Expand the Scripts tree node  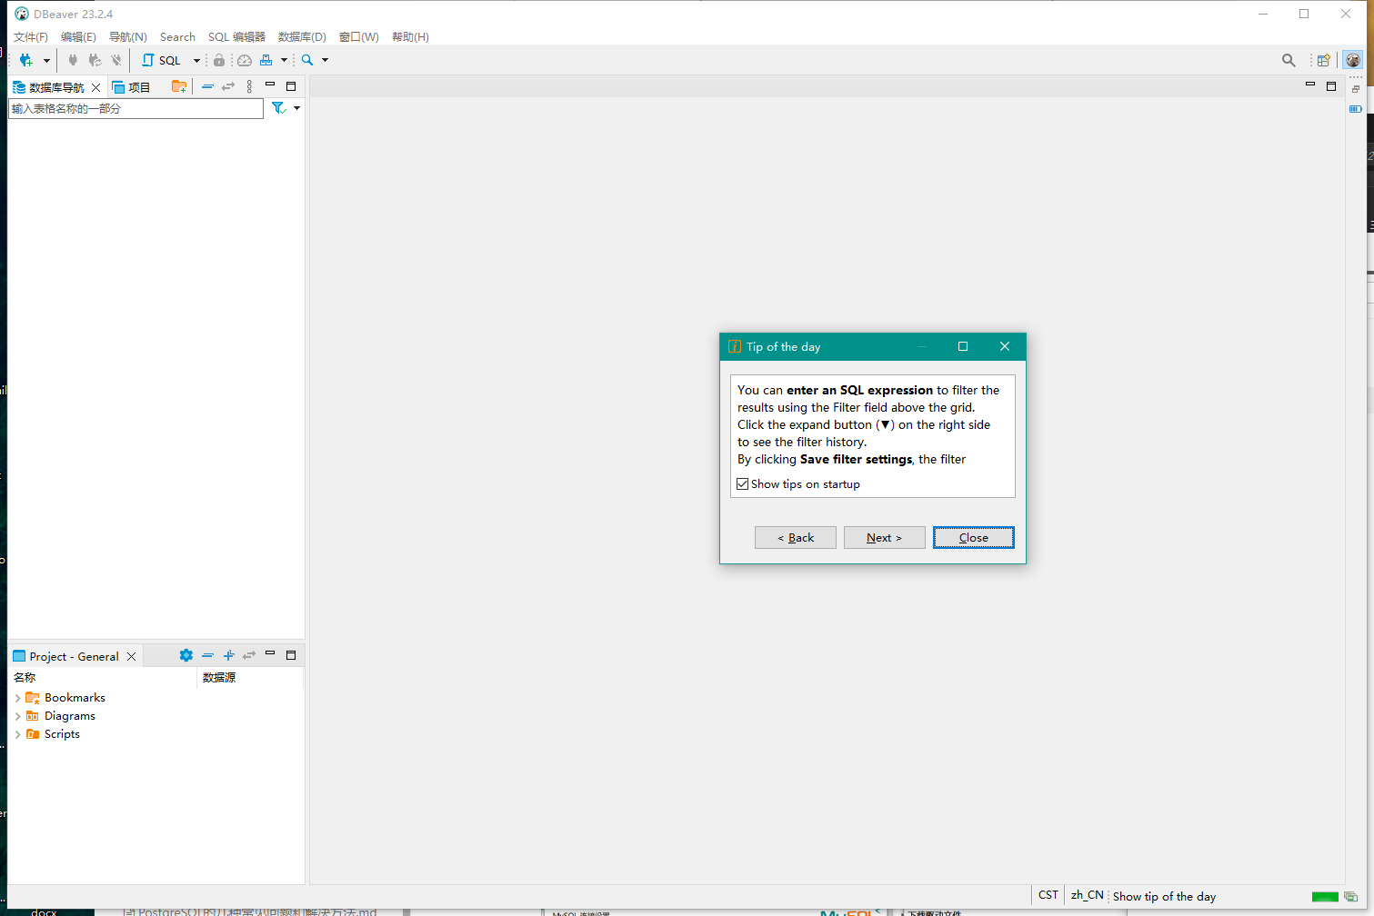[x=17, y=734]
